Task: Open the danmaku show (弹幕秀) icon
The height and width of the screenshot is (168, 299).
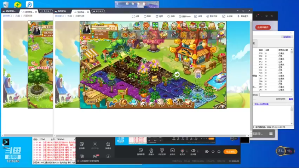Action: [x=108, y=146]
